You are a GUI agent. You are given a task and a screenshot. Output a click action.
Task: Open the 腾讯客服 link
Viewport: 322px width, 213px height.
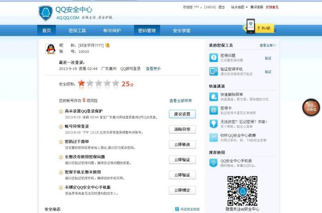click(x=257, y=7)
